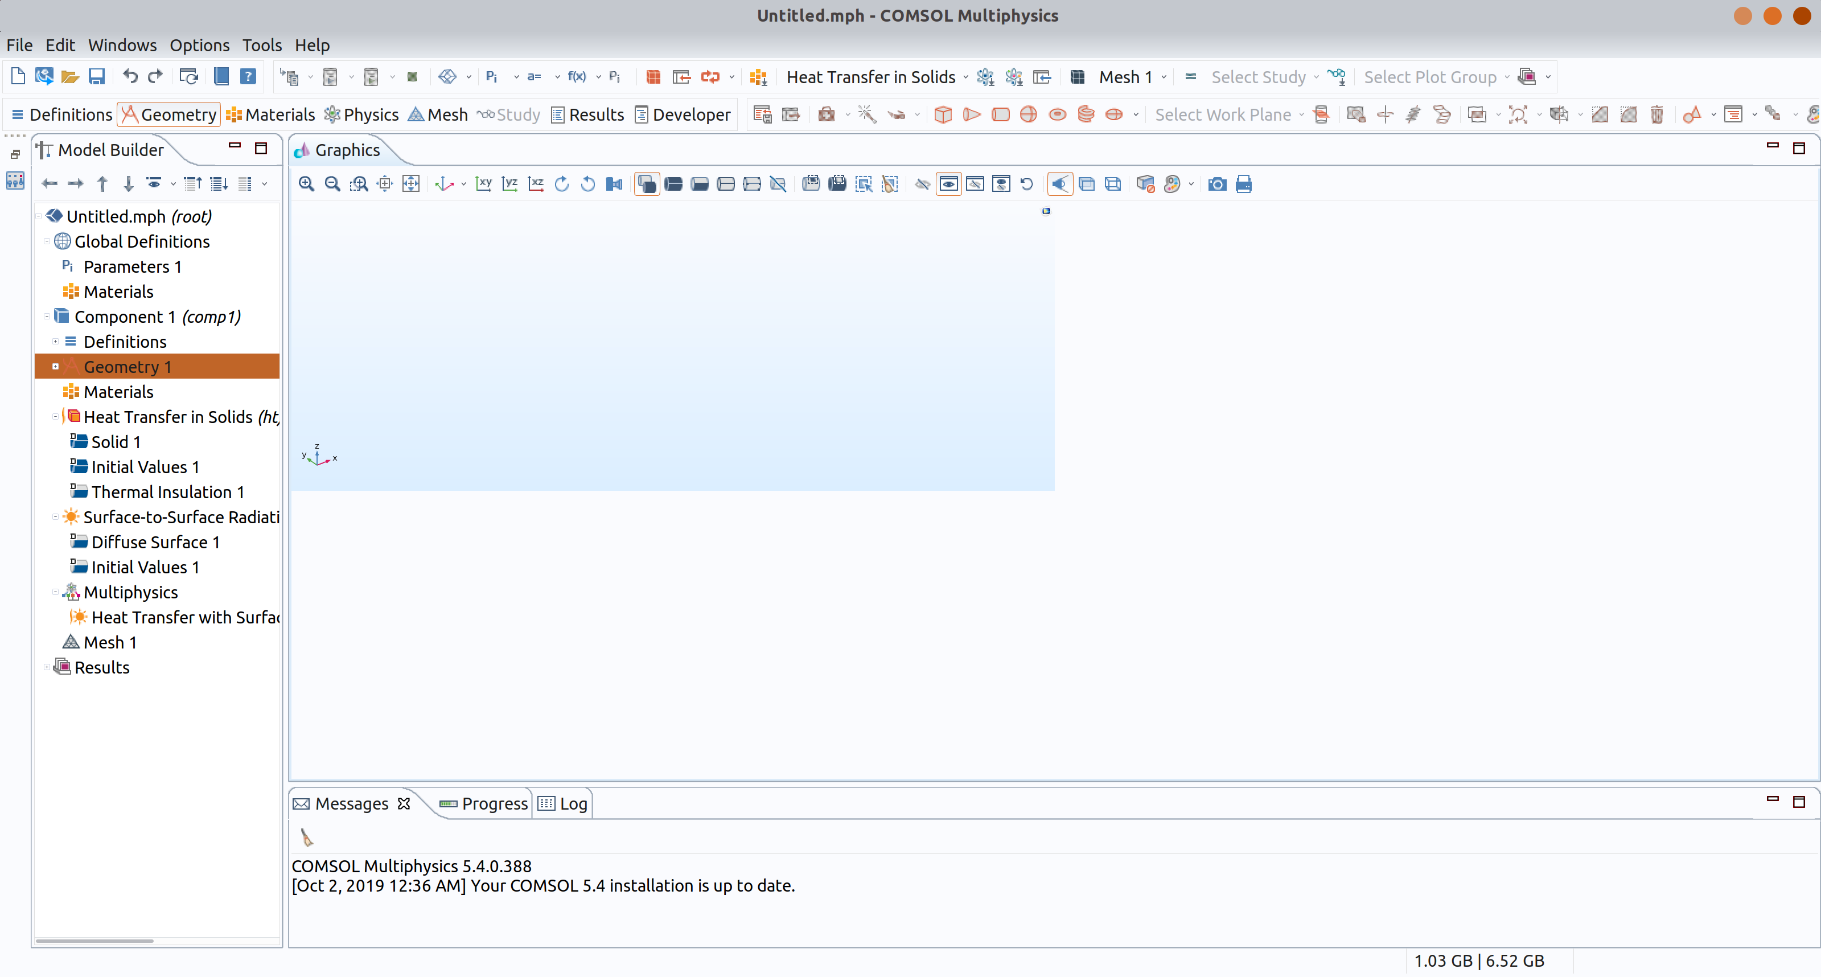Click the Model Builder horizontal scrollbar

pyautogui.click(x=94, y=940)
